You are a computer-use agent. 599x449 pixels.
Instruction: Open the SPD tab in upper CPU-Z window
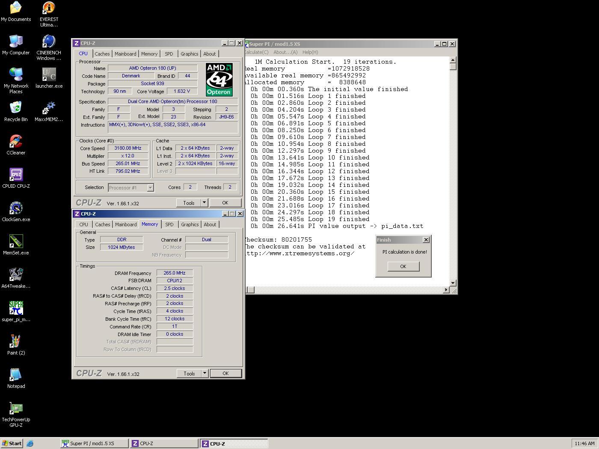[169, 54]
